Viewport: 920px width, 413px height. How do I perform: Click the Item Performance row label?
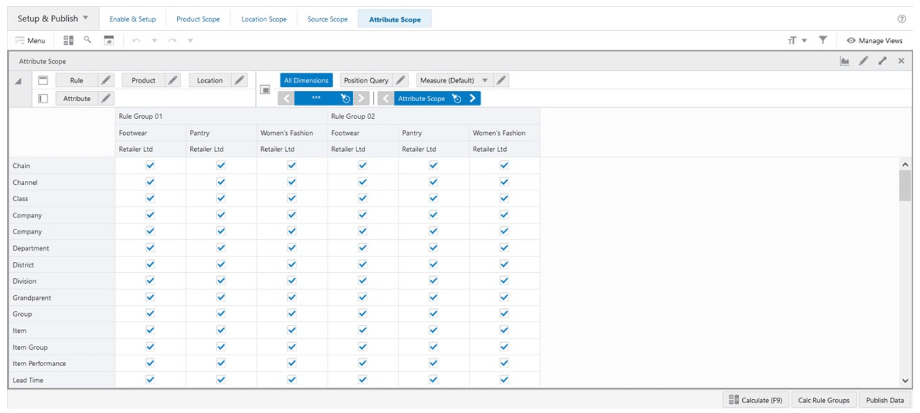click(39, 364)
